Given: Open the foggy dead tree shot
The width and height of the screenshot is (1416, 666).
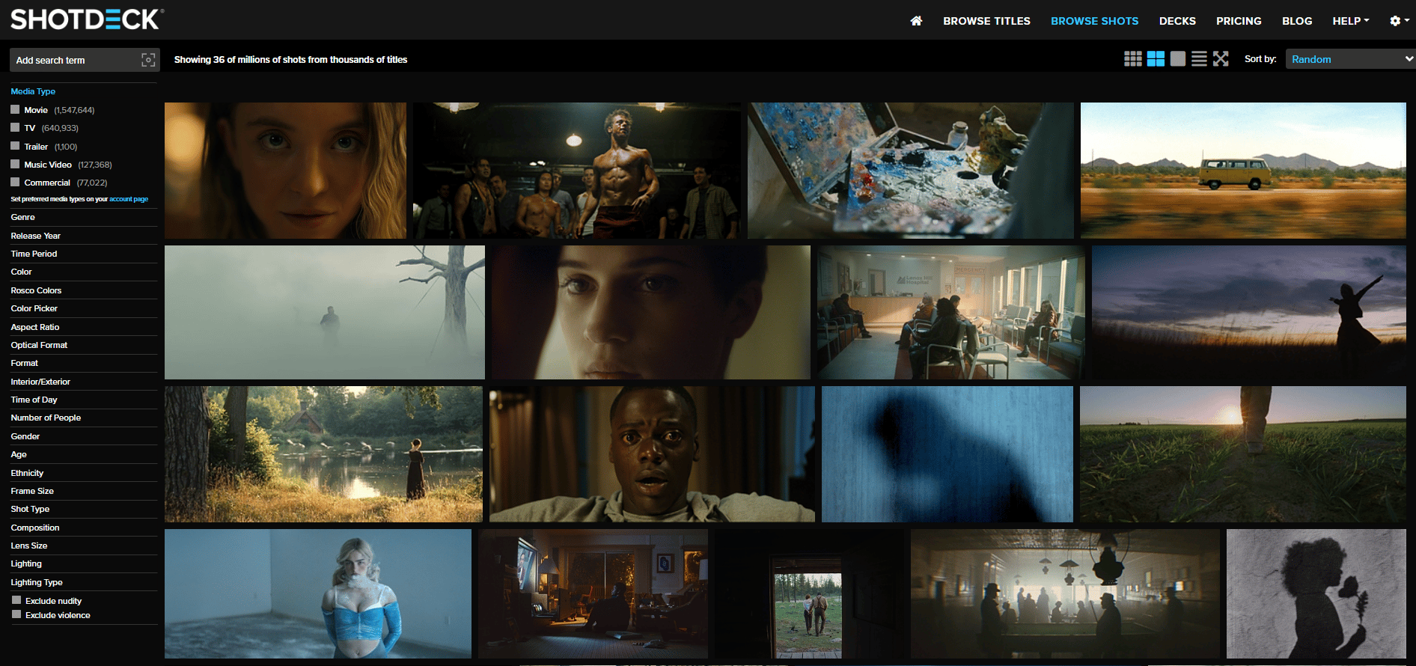Looking at the screenshot, I should pos(325,312).
